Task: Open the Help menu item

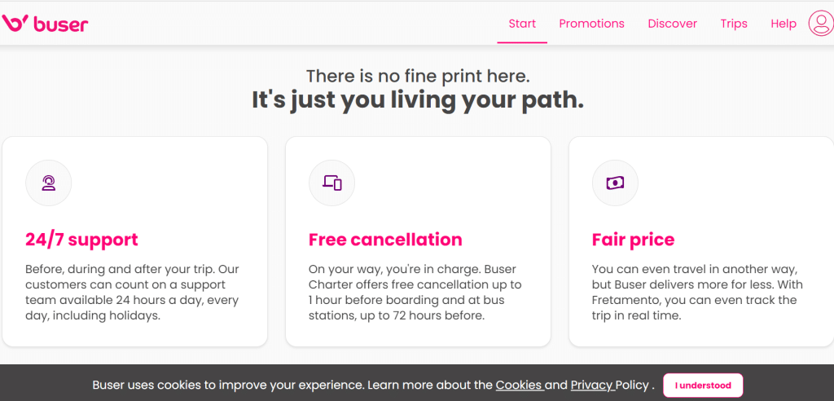Action: point(783,24)
